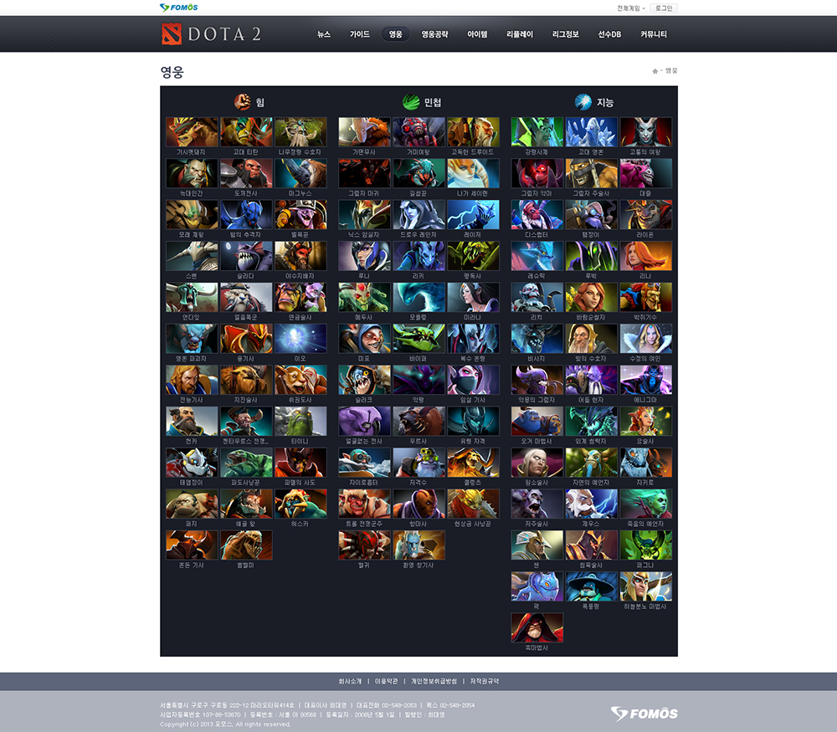Open the 미라나 hero portrait
837x732 pixels.
pyautogui.click(x=473, y=297)
